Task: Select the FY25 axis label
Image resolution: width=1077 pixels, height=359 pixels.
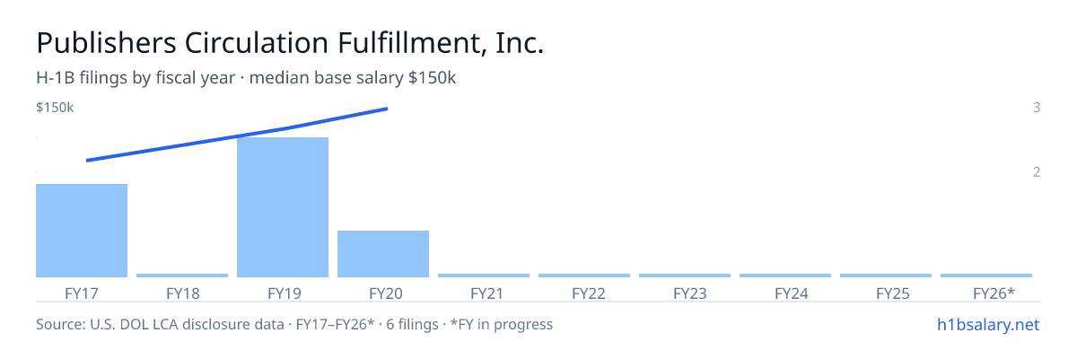Action: 886,293
